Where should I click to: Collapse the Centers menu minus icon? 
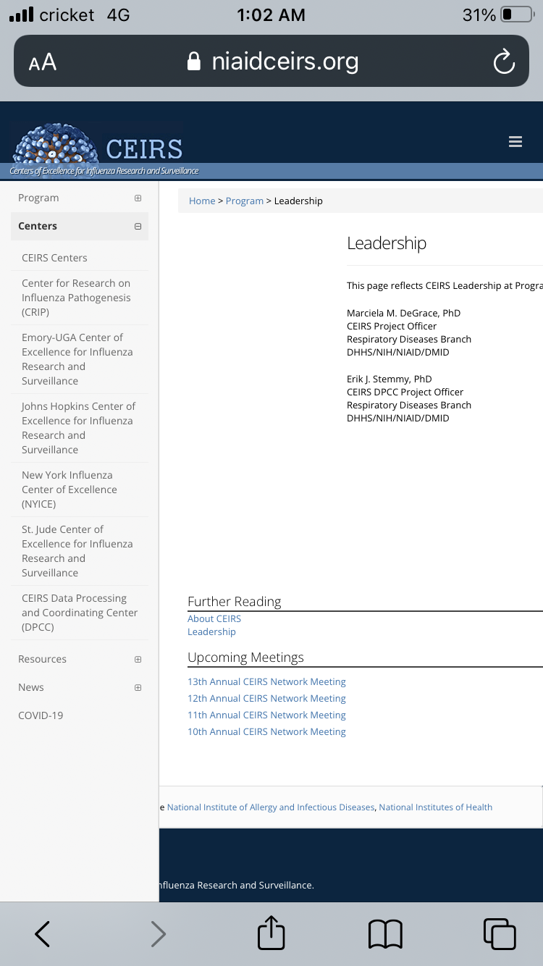pos(138,226)
